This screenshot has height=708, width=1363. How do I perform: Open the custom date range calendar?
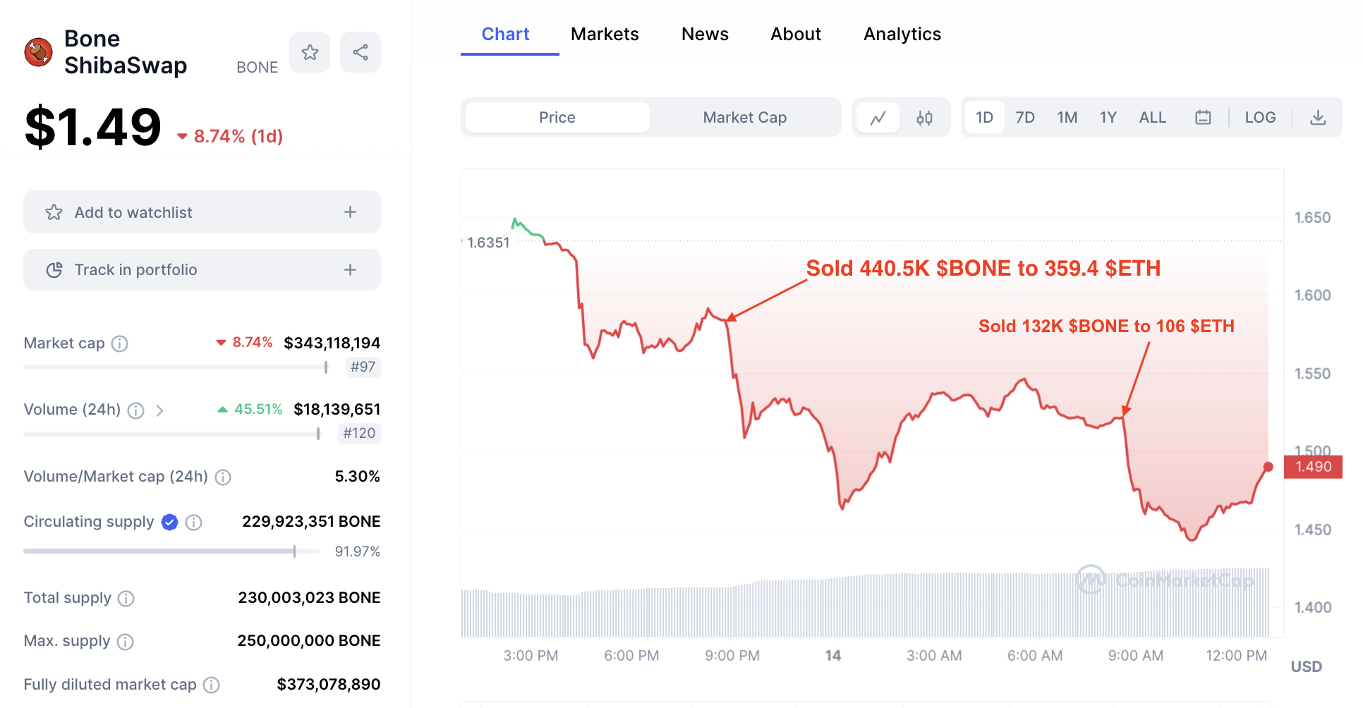1204,117
